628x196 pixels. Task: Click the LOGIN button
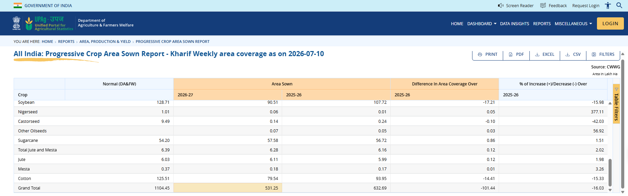[x=610, y=23]
